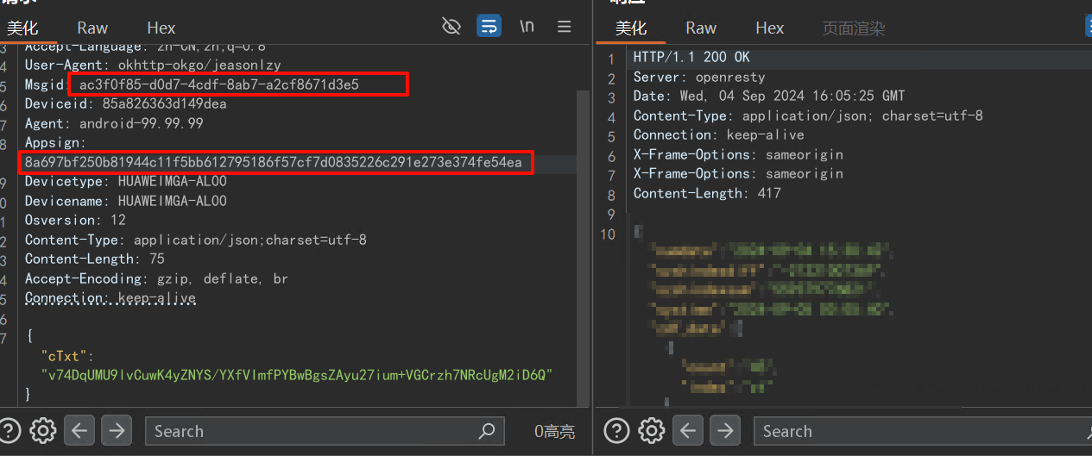Image resolution: width=1092 pixels, height=456 pixels.
Task: Open the request panel hamburger menu
Action: click(x=565, y=27)
